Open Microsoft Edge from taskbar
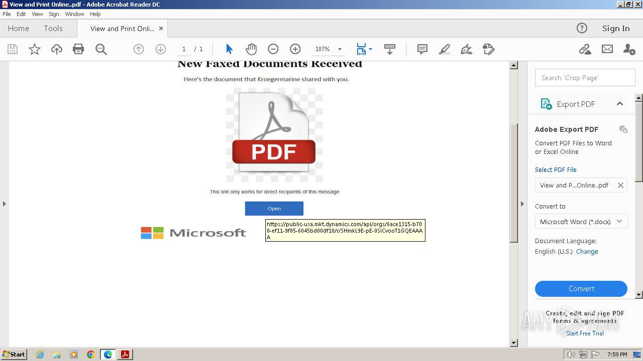 tap(108, 354)
